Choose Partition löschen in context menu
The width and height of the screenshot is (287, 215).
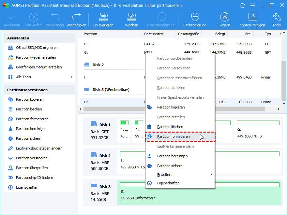180,127
